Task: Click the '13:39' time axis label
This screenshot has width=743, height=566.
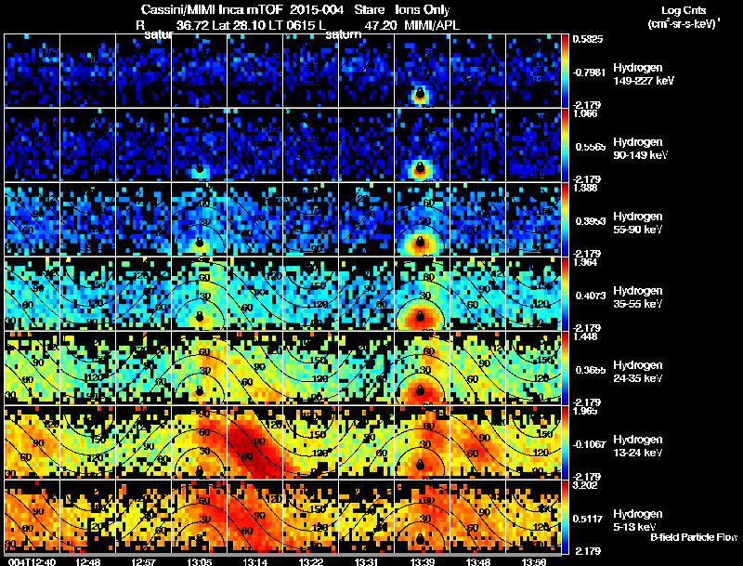Action: [423, 561]
